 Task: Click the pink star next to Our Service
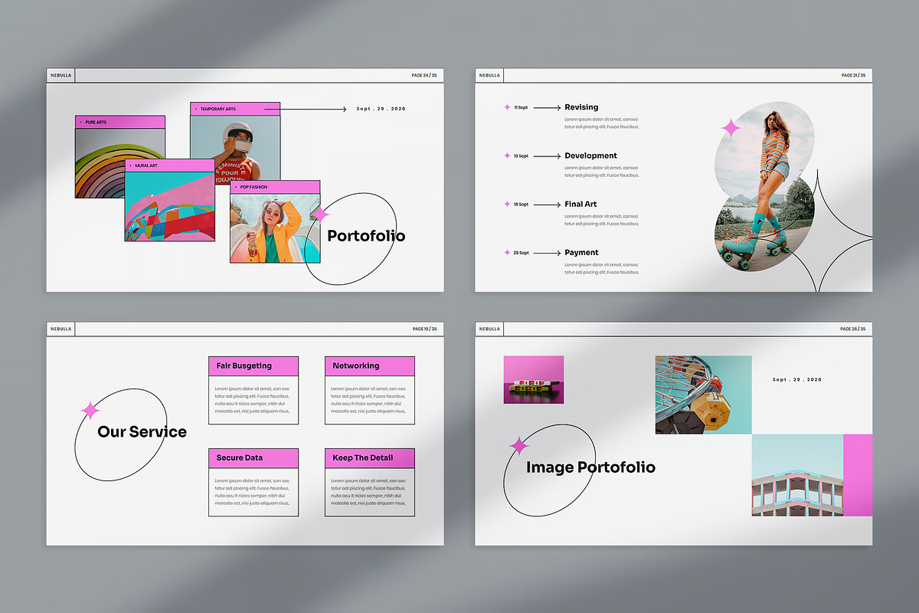(x=90, y=411)
